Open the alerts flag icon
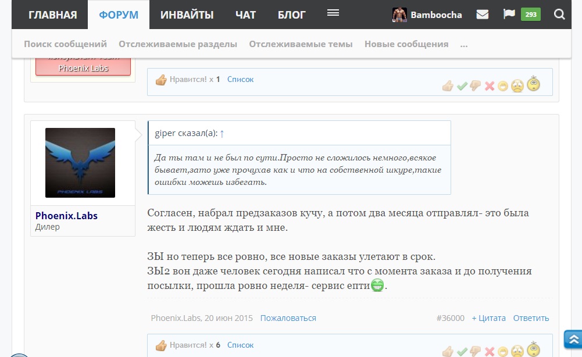Screen dimensions: 582x357 (x=509, y=15)
